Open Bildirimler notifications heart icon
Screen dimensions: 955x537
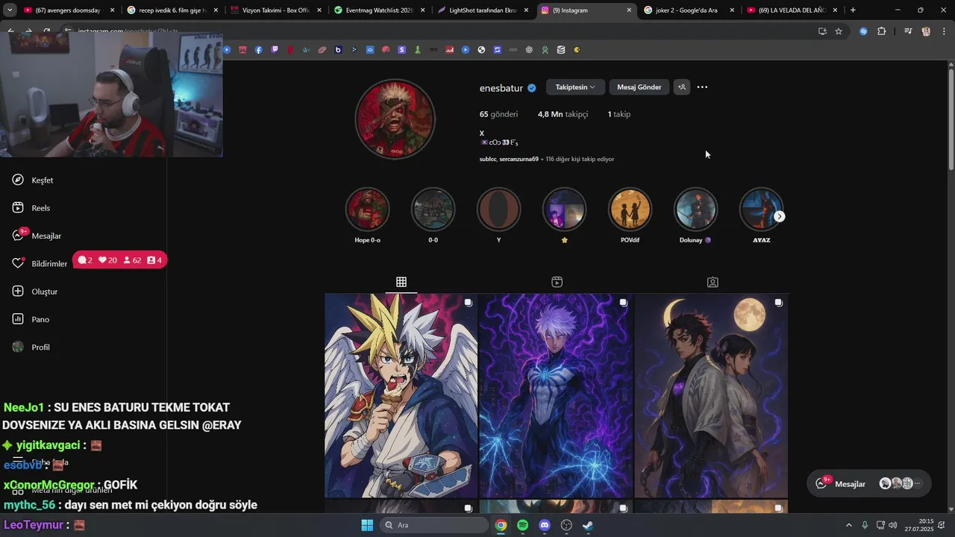point(19,263)
